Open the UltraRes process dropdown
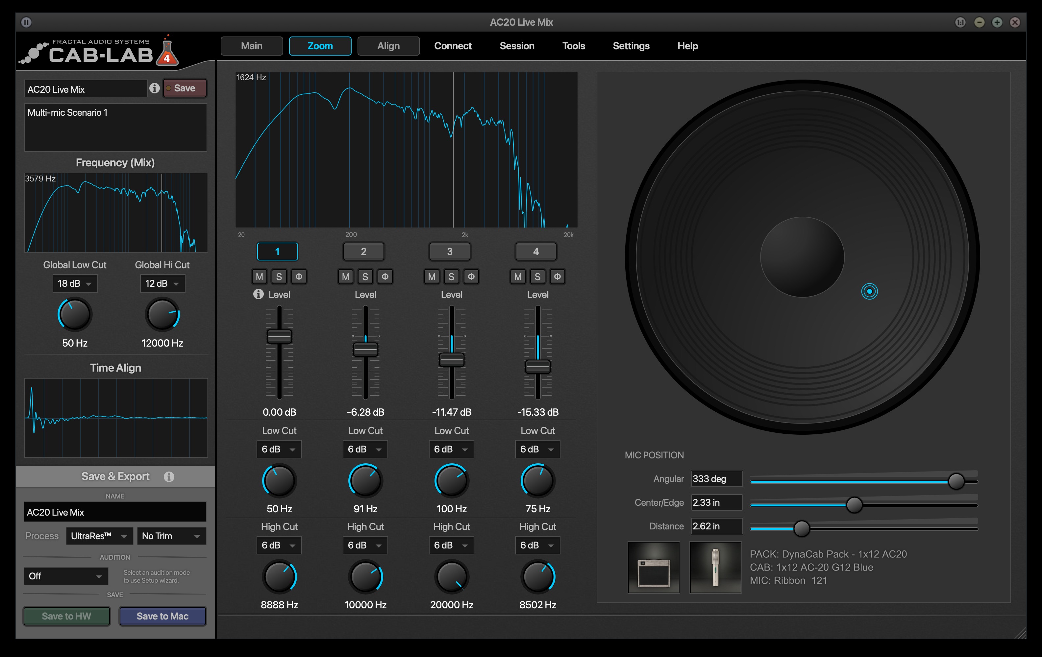 pyautogui.click(x=99, y=536)
